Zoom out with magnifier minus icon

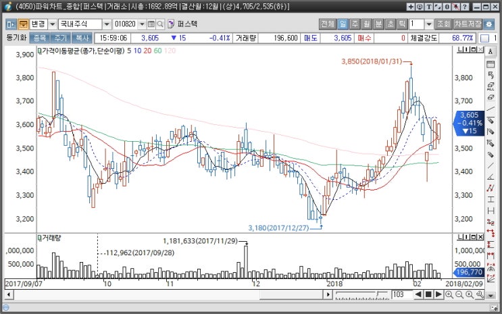pos(459,295)
